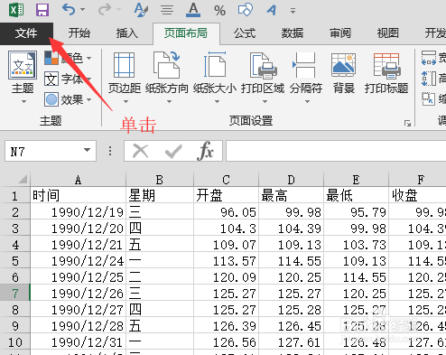Open the undo history dropdown arrow
Screen dimensions: 446x355
pos(83,10)
